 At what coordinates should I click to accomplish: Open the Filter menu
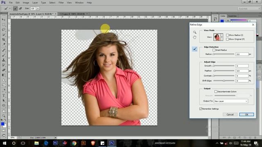(61, 2)
